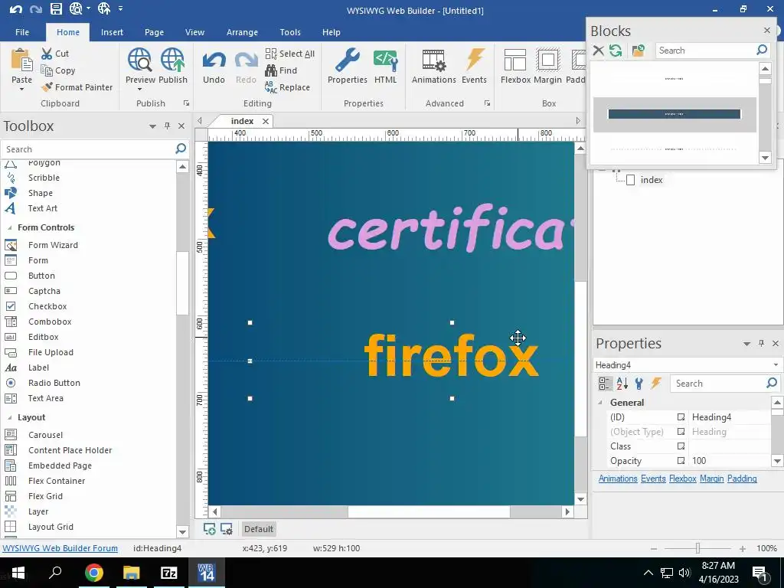Click Select All in Editing group
Viewport: 784px width, 588px height.
[290, 54]
